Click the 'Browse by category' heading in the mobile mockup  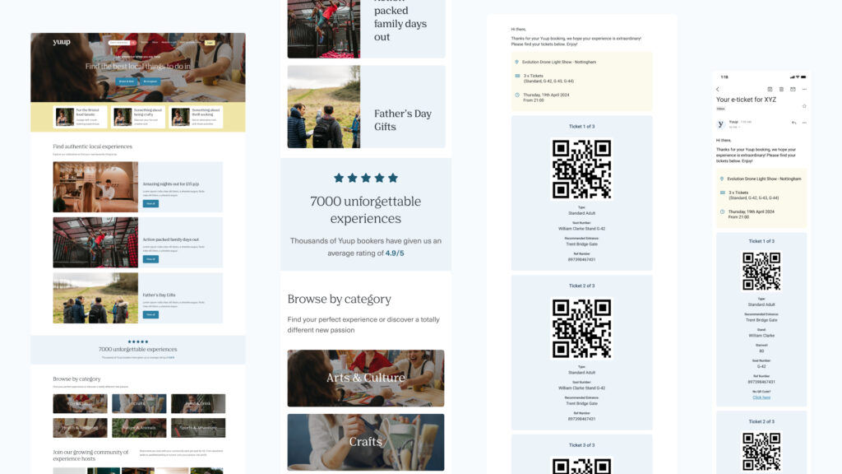[340, 299]
